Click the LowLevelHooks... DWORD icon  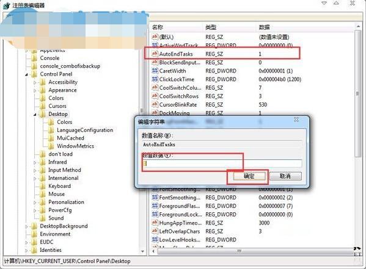click(x=155, y=239)
